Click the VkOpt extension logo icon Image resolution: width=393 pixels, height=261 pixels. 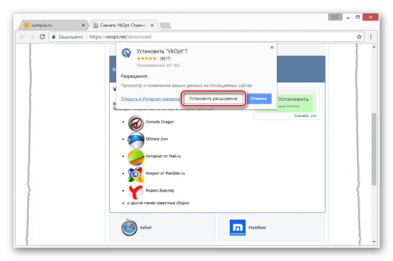tap(126, 53)
